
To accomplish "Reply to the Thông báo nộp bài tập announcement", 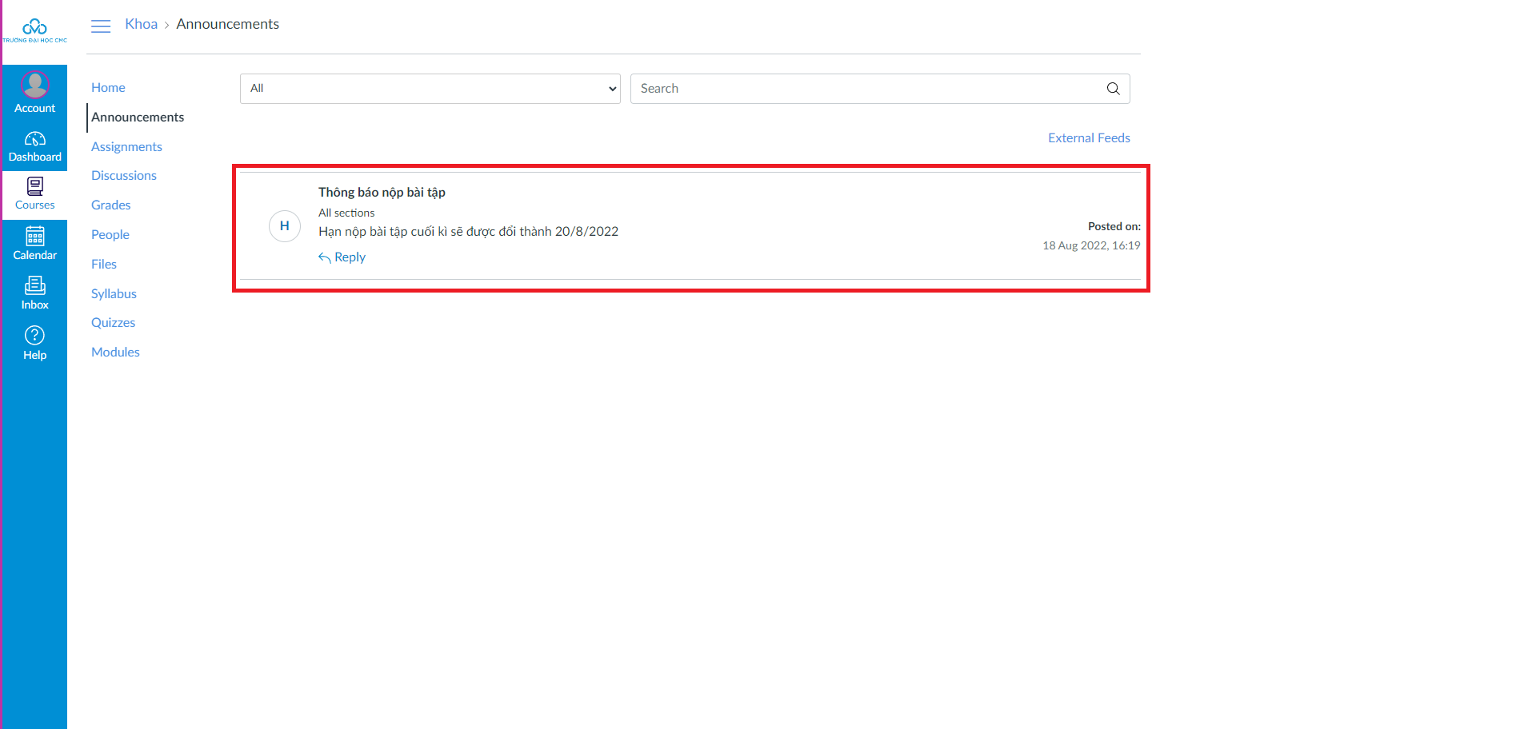I will pos(342,257).
